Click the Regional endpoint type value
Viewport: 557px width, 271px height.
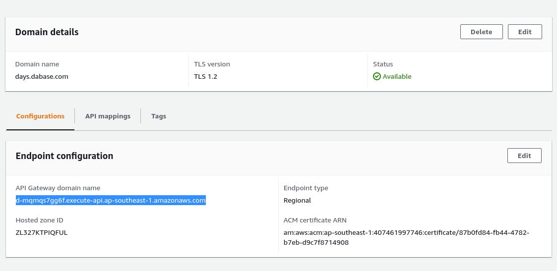pos(297,201)
